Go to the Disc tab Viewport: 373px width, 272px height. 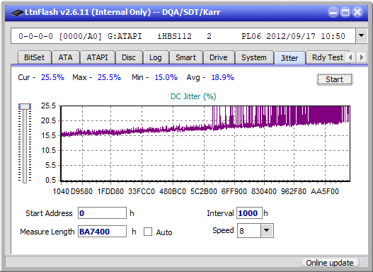(129, 57)
